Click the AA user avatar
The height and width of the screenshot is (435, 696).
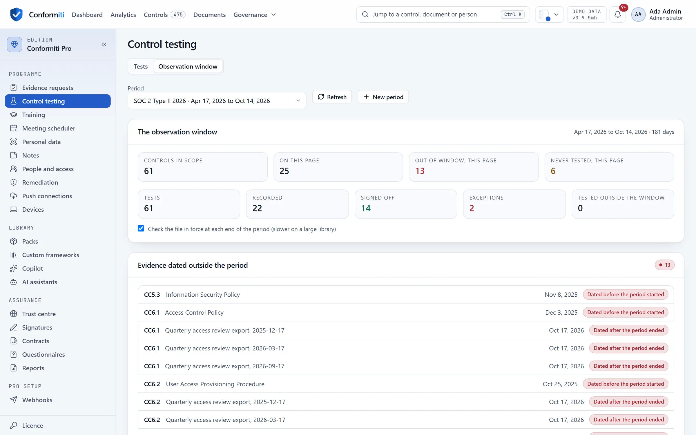click(638, 14)
